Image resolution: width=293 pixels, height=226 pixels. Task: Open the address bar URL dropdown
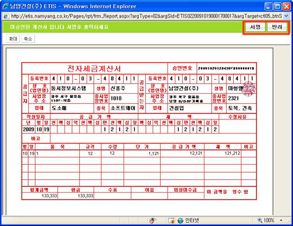point(286,16)
